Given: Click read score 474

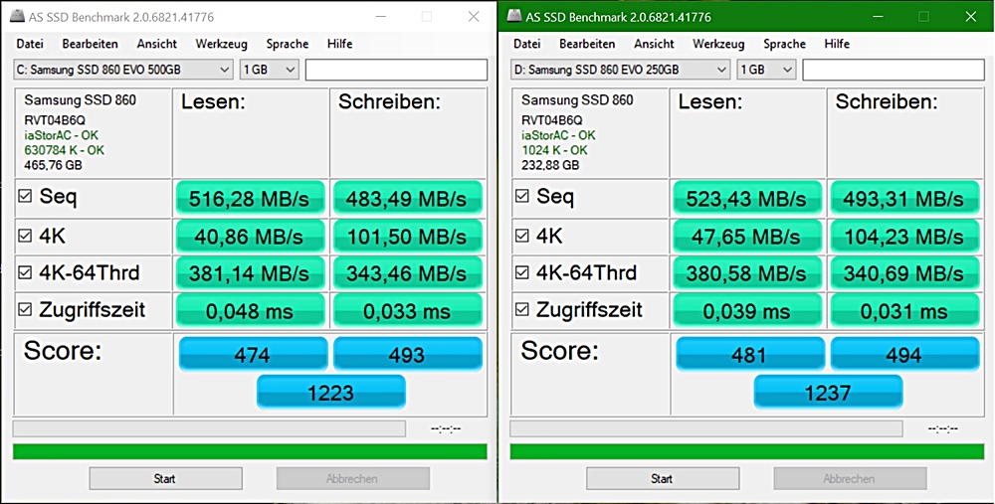Looking at the screenshot, I should (253, 354).
